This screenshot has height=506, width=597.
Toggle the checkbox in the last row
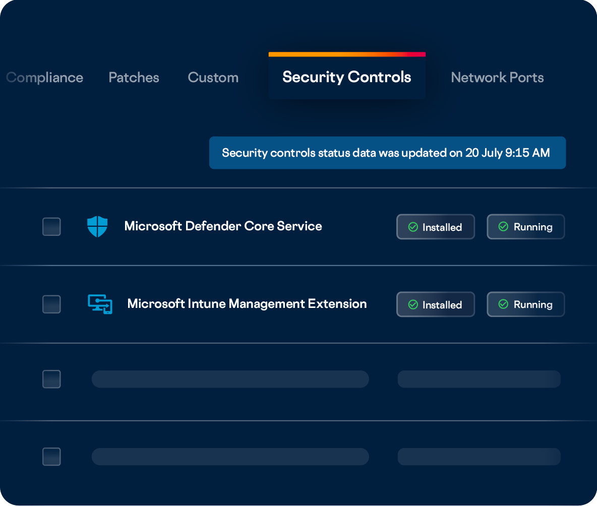click(x=51, y=457)
